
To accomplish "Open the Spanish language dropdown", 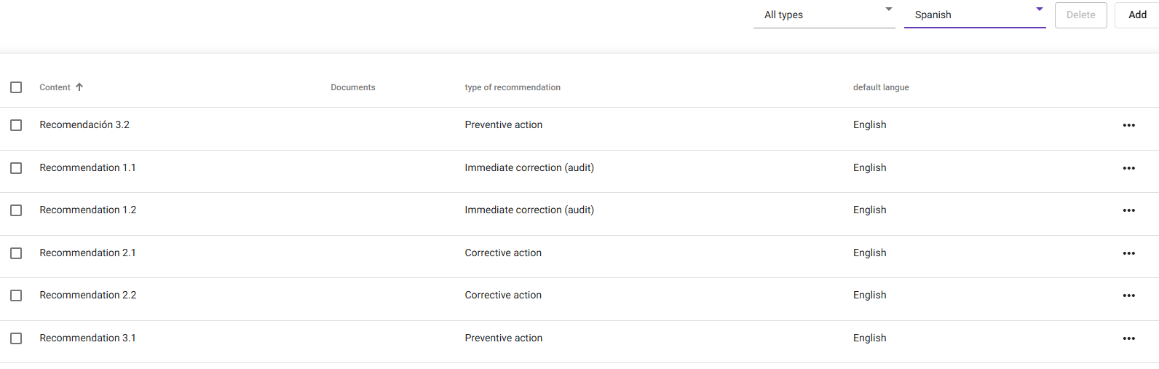I will (x=974, y=15).
